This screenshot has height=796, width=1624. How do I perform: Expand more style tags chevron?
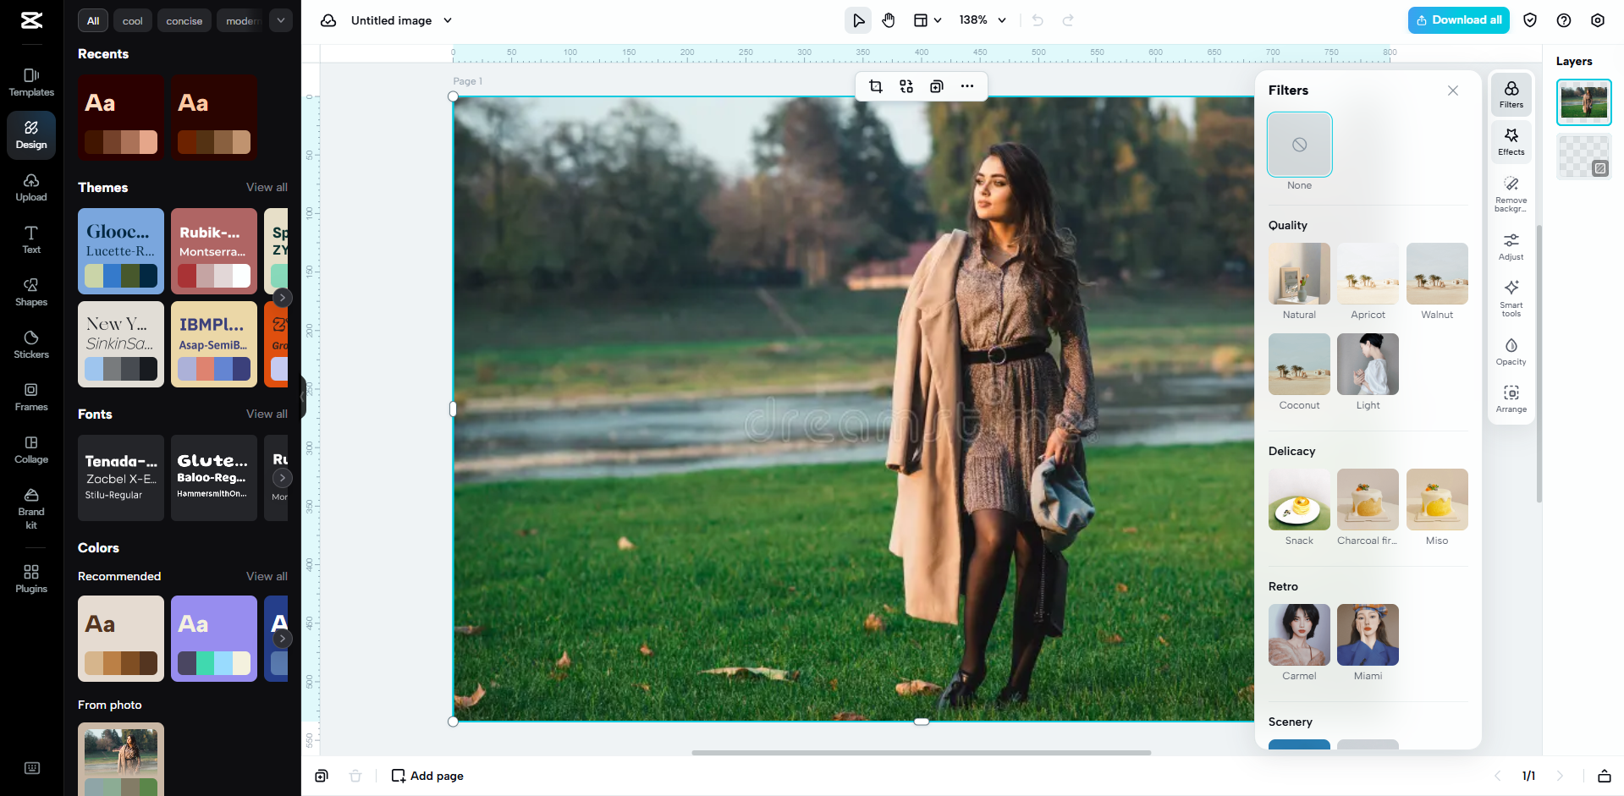[x=281, y=20]
